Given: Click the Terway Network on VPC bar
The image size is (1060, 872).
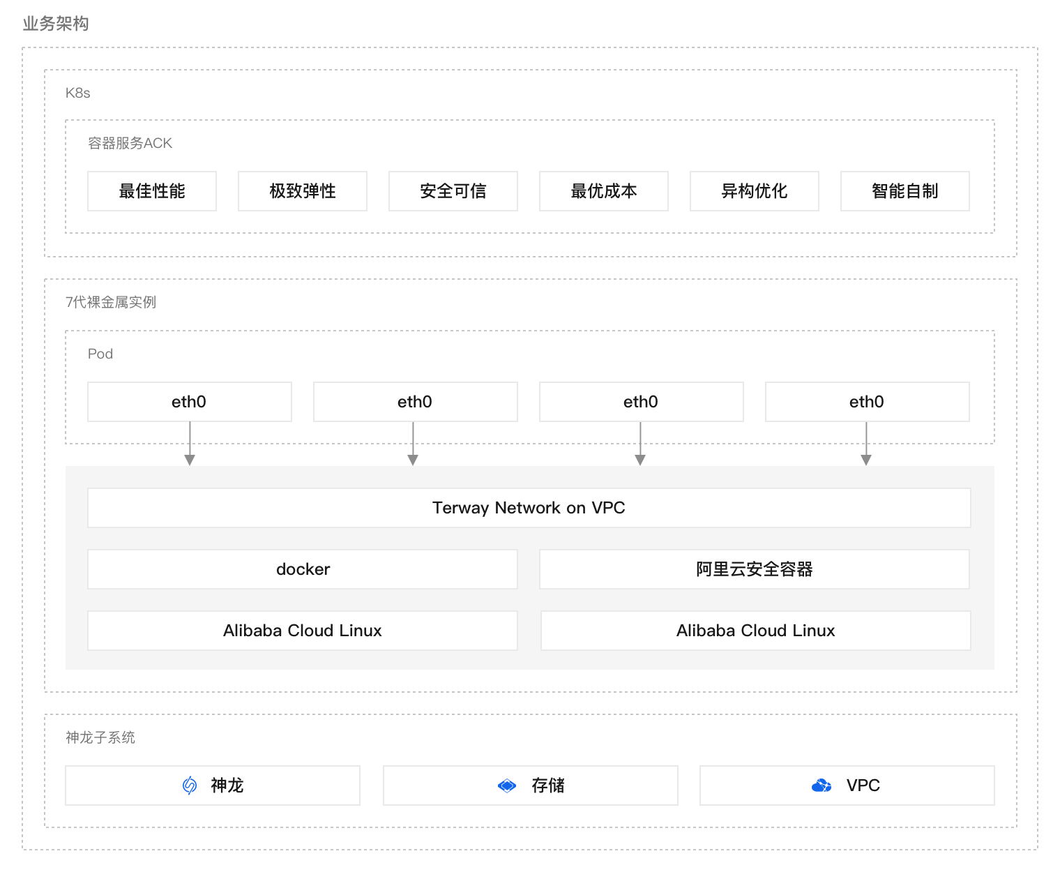Looking at the screenshot, I should click(x=529, y=508).
